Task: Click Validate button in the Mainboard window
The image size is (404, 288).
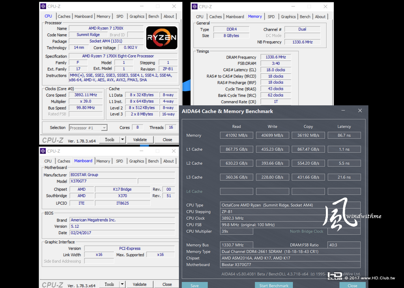Action: 140,284
